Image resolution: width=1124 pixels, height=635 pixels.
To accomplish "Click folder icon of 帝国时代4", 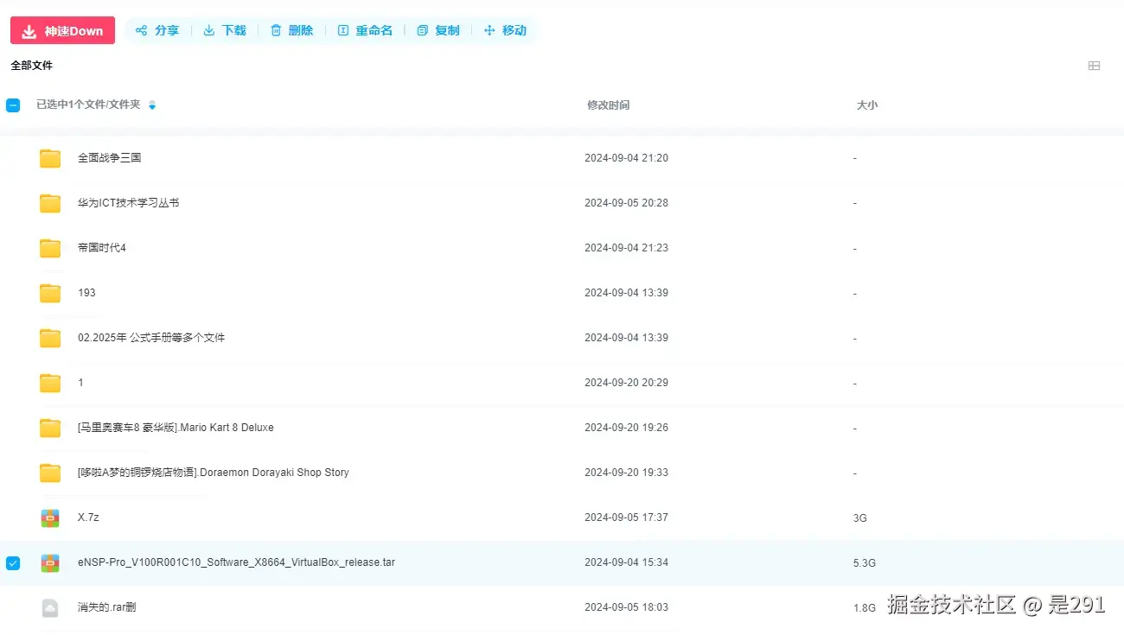I will (x=50, y=248).
